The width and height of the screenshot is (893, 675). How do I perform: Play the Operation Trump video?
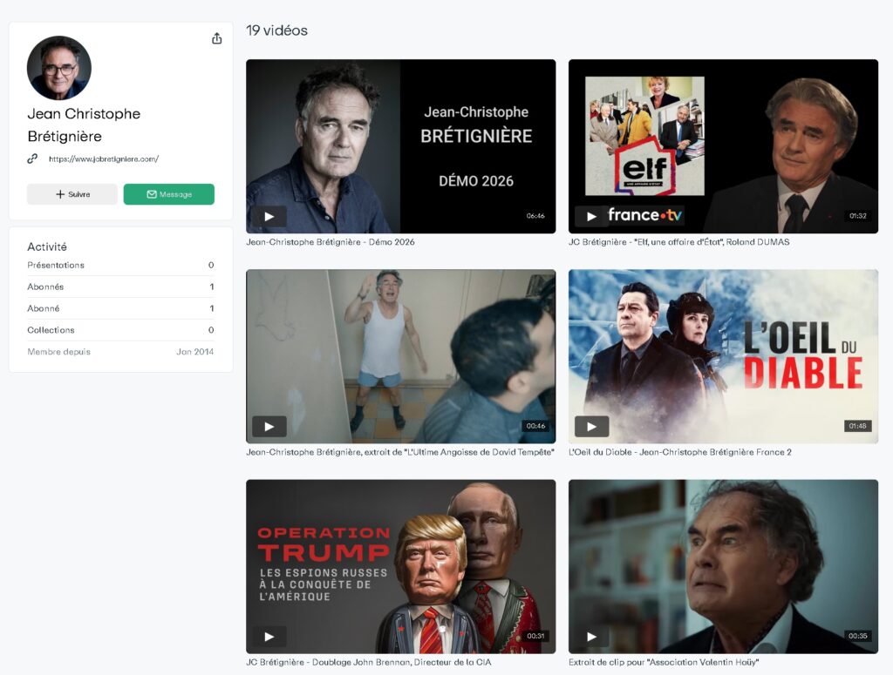[269, 637]
